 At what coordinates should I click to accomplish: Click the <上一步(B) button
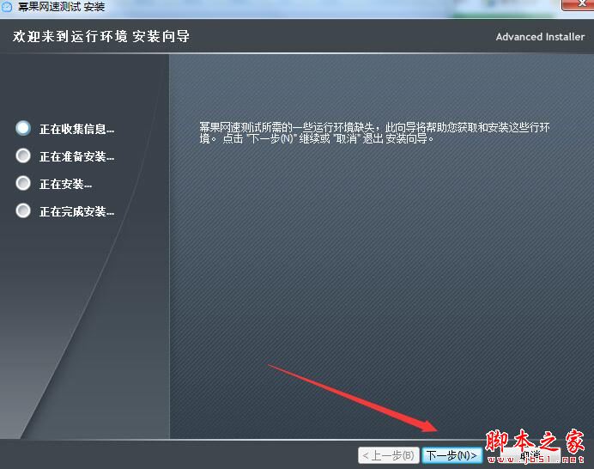pos(389,455)
